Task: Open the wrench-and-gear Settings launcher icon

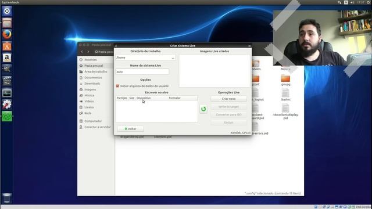Action: pos(7,105)
